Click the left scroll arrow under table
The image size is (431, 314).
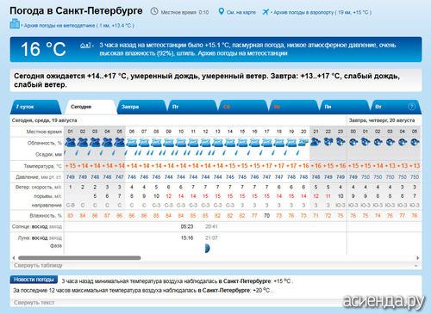click(14, 258)
